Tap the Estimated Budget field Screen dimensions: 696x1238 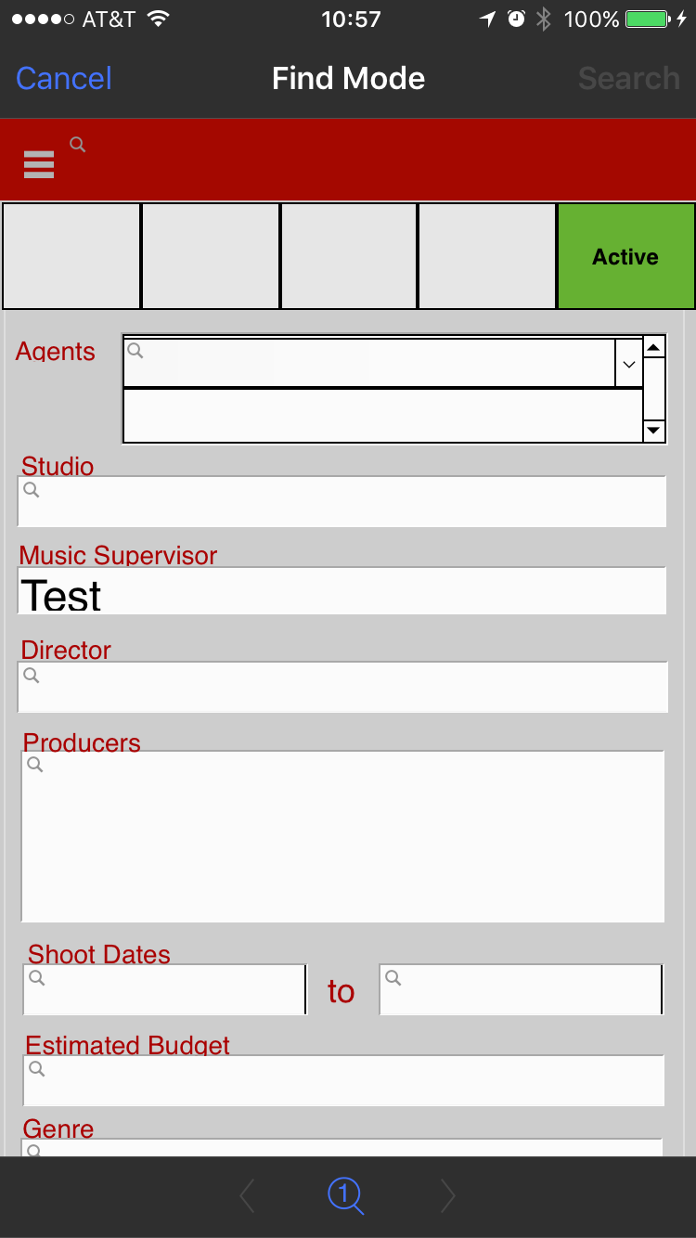[343, 1080]
